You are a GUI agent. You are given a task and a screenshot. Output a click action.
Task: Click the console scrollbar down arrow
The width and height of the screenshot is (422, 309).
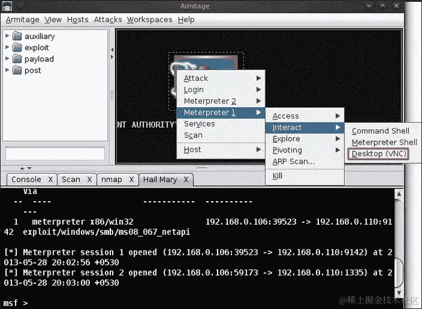(x=399, y=293)
